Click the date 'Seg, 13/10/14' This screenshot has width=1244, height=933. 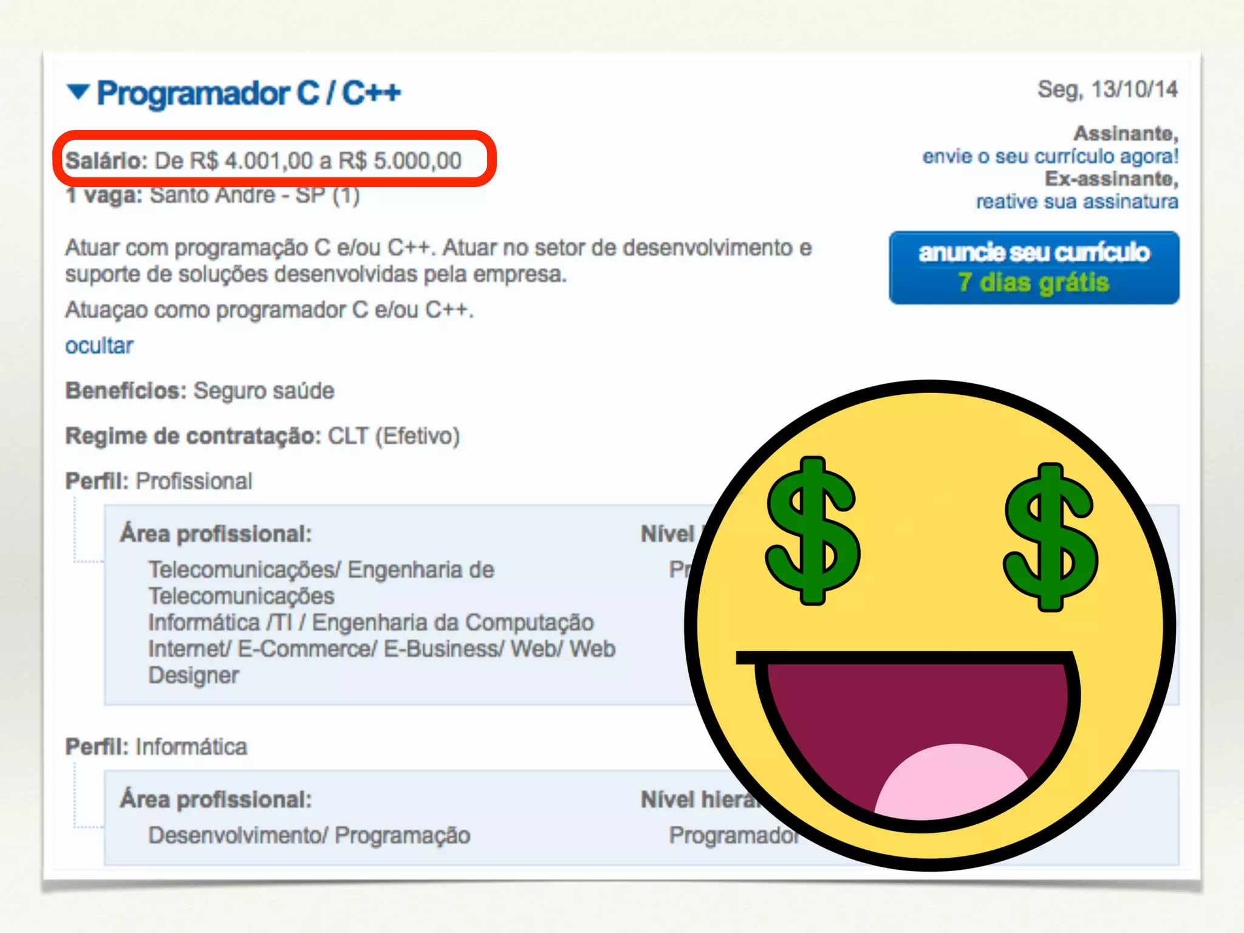[x=1107, y=90]
